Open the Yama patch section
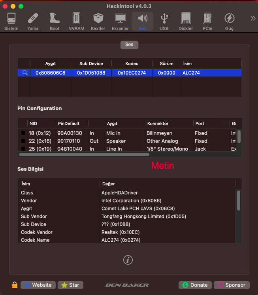This screenshot has height=295, width=258. coord(33,21)
